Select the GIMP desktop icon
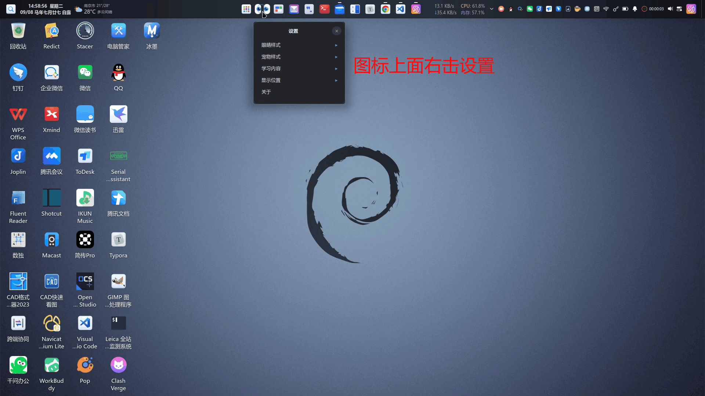The image size is (705, 396). (x=118, y=290)
